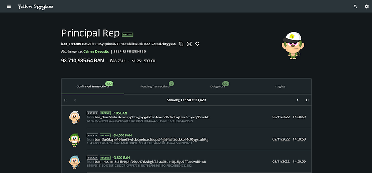Click the Yellow Spyglass logo
This screenshot has width=372, height=173.
coord(35,7)
